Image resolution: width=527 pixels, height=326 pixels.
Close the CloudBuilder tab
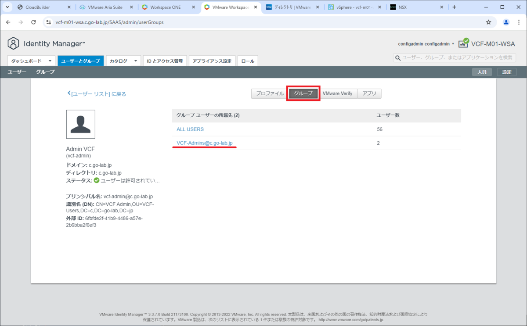[70, 7]
